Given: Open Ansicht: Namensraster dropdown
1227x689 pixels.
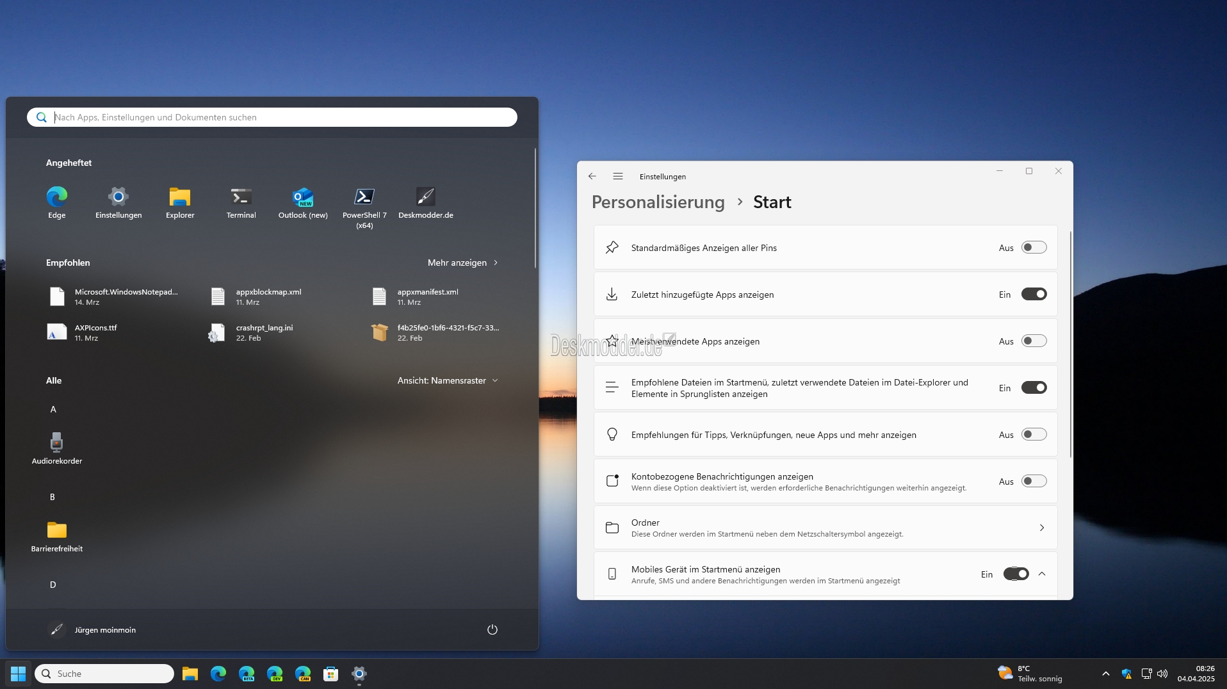Looking at the screenshot, I should pyautogui.click(x=448, y=380).
